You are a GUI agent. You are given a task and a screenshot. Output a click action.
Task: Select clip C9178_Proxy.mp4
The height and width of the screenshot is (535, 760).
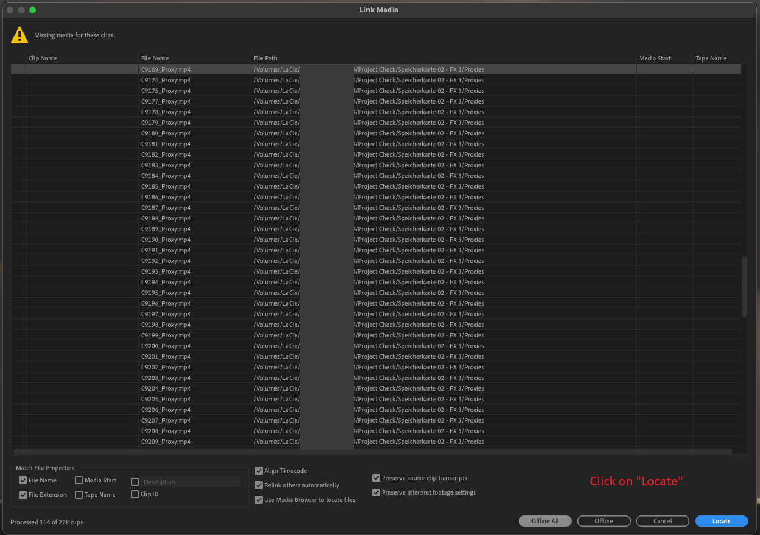coord(376,112)
